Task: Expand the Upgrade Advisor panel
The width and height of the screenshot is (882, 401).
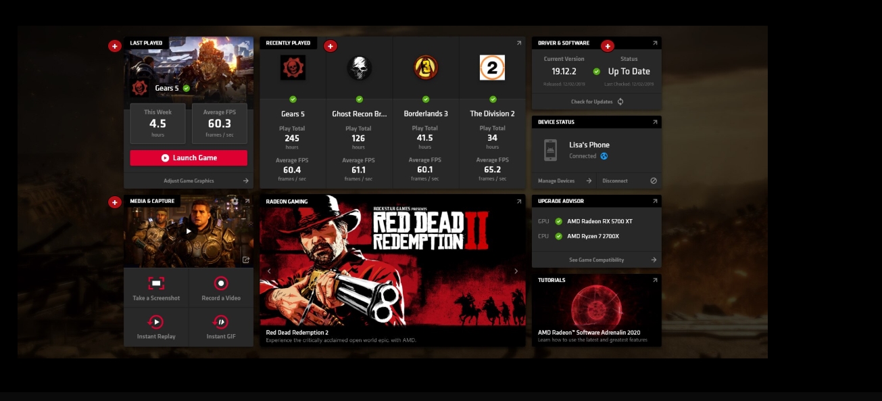Action: point(655,201)
